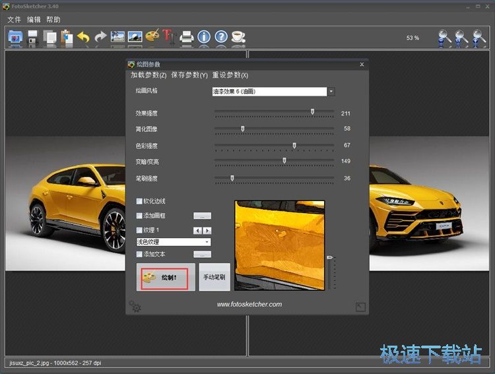Click the yellow undo arrow
The height and width of the screenshot is (374, 495).
[x=84, y=38]
